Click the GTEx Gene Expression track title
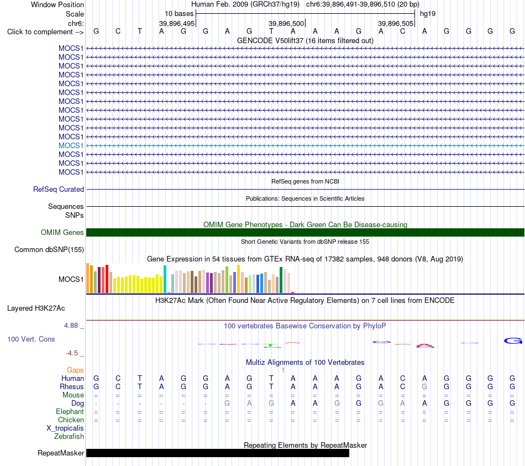 point(305,259)
